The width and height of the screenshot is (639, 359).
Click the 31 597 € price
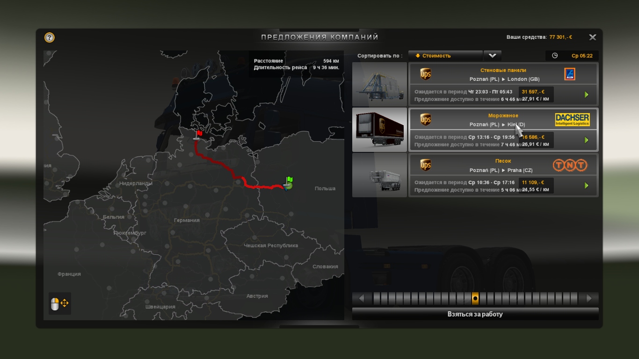point(533,92)
